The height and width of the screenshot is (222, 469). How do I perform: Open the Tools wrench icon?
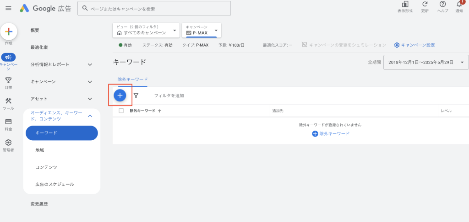(8, 101)
